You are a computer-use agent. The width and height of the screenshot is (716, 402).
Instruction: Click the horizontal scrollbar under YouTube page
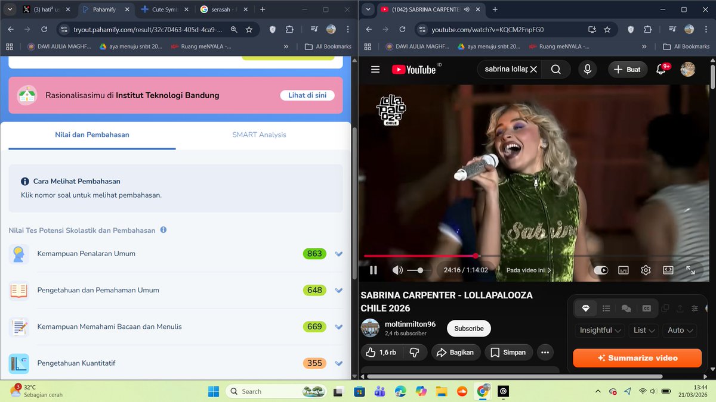514,376
